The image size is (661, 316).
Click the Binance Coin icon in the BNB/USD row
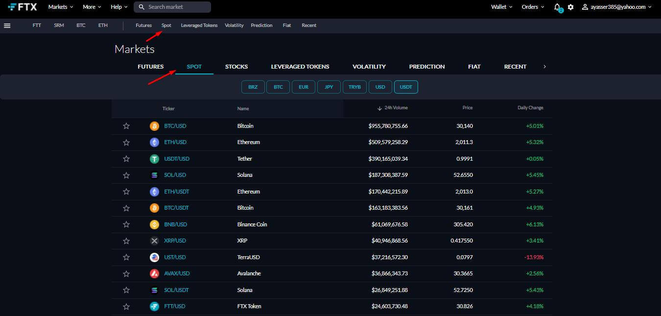154,224
